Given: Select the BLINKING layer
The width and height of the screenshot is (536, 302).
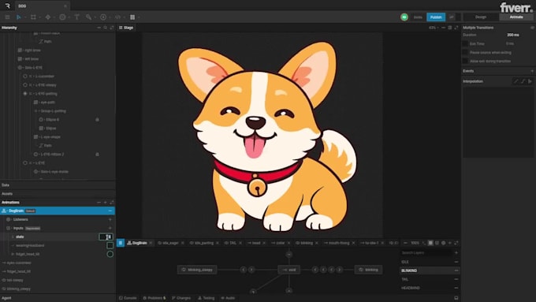Looking at the screenshot, I should coord(430,270).
